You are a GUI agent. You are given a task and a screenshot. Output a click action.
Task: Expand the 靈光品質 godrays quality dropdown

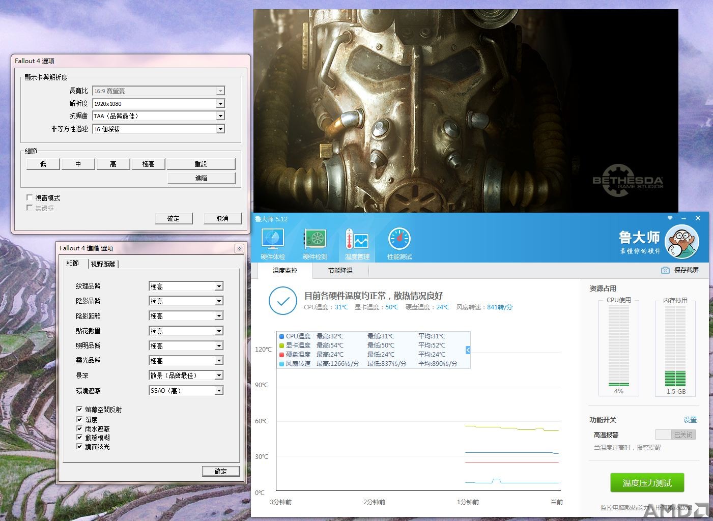[186, 361]
